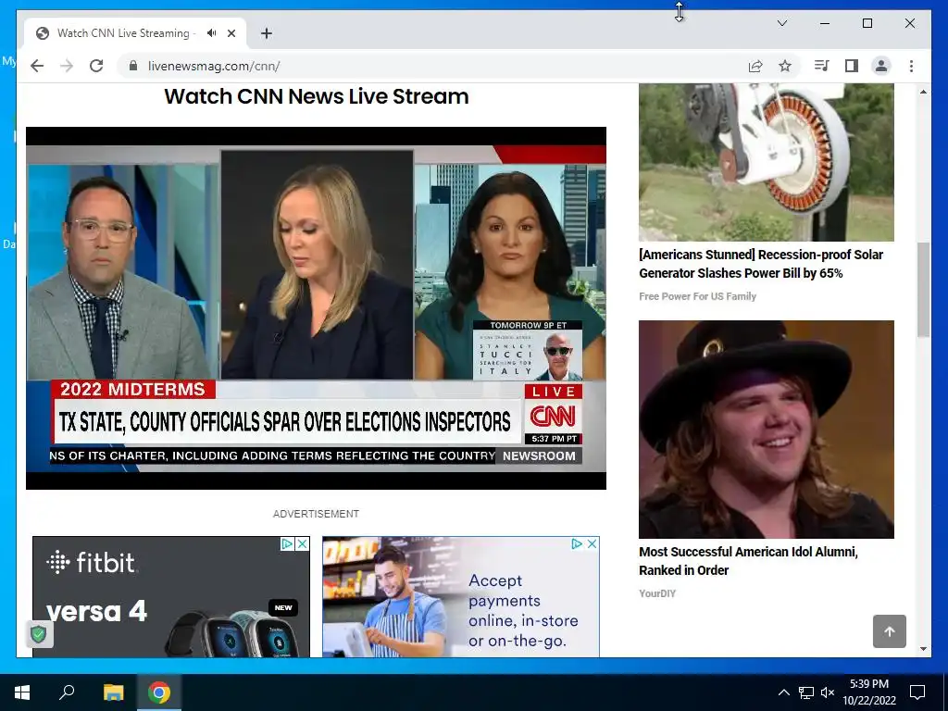This screenshot has width=948, height=711.
Task: Open the media control icon in toolbar
Action: pyautogui.click(x=822, y=66)
